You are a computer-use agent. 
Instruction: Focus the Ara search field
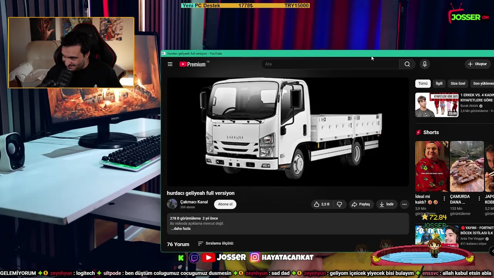[x=330, y=64]
